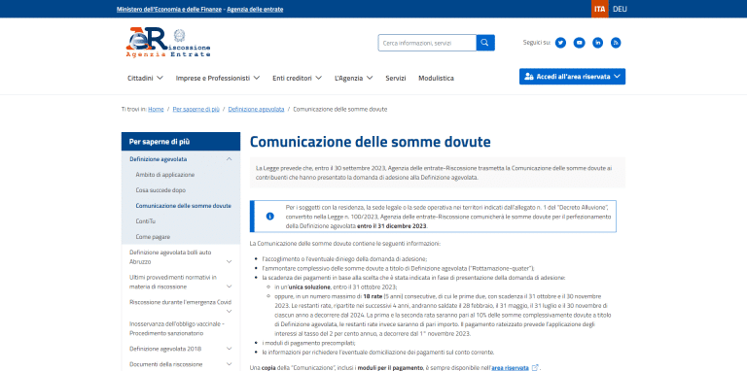Follow the area riservata text link
Image resolution: width=747 pixels, height=371 pixels.
tap(510, 368)
